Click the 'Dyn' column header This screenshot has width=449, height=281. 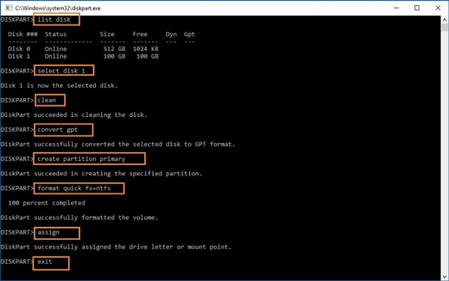171,35
